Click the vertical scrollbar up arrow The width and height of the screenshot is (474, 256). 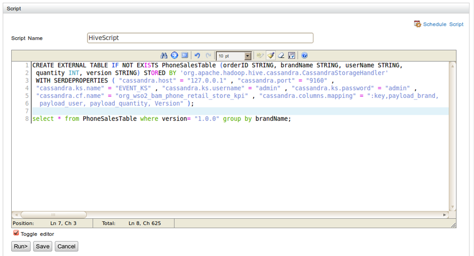tap(453, 66)
